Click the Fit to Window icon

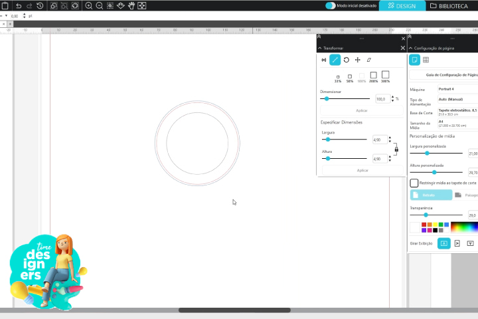coord(141,5)
